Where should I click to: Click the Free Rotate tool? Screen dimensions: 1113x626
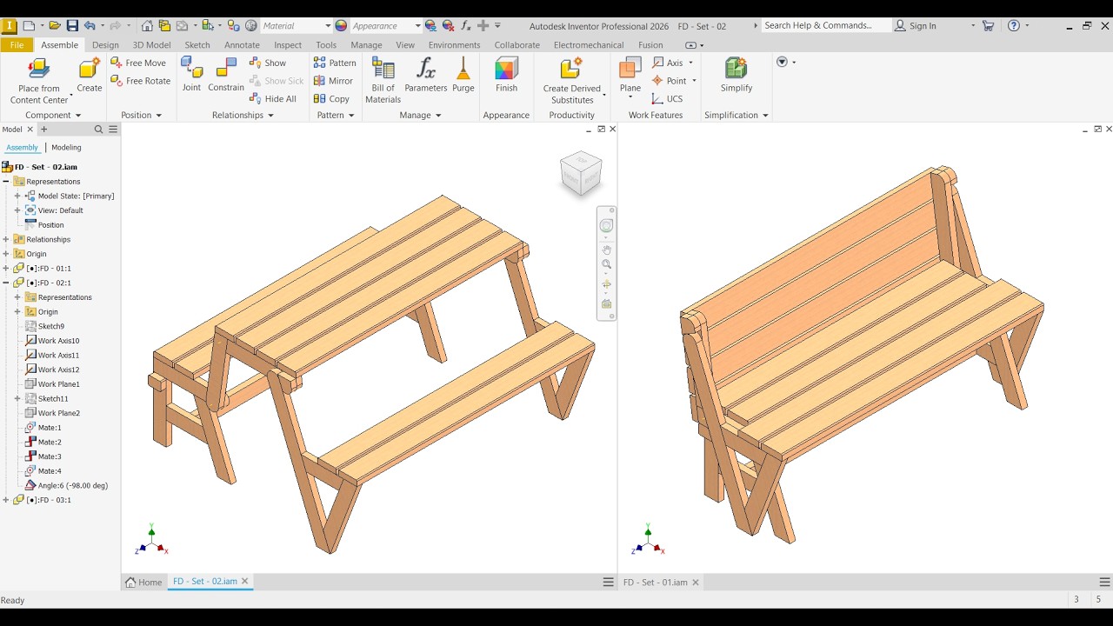point(141,81)
